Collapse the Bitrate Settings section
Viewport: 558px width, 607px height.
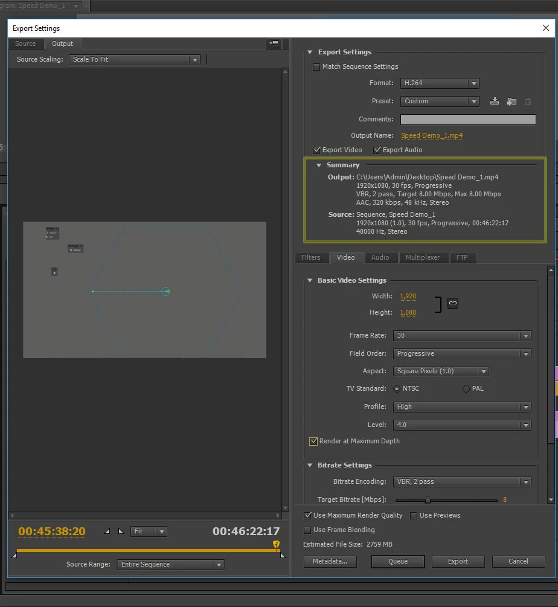point(310,465)
